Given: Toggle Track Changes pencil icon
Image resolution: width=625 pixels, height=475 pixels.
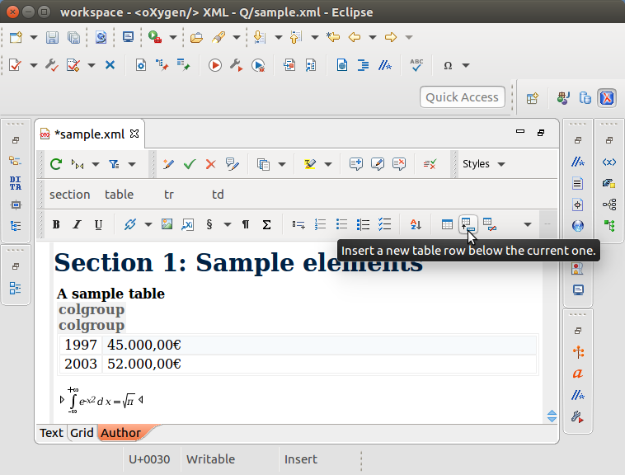Looking at the screenshot, I should [x=168, y=164].
